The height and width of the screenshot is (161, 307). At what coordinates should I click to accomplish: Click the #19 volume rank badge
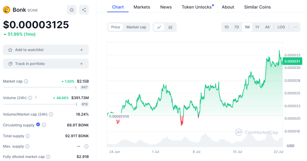pos(85,104)
